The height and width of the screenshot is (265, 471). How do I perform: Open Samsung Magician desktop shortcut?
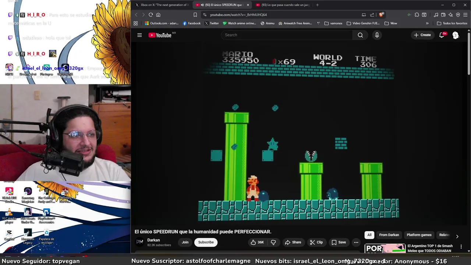(28, 195)
